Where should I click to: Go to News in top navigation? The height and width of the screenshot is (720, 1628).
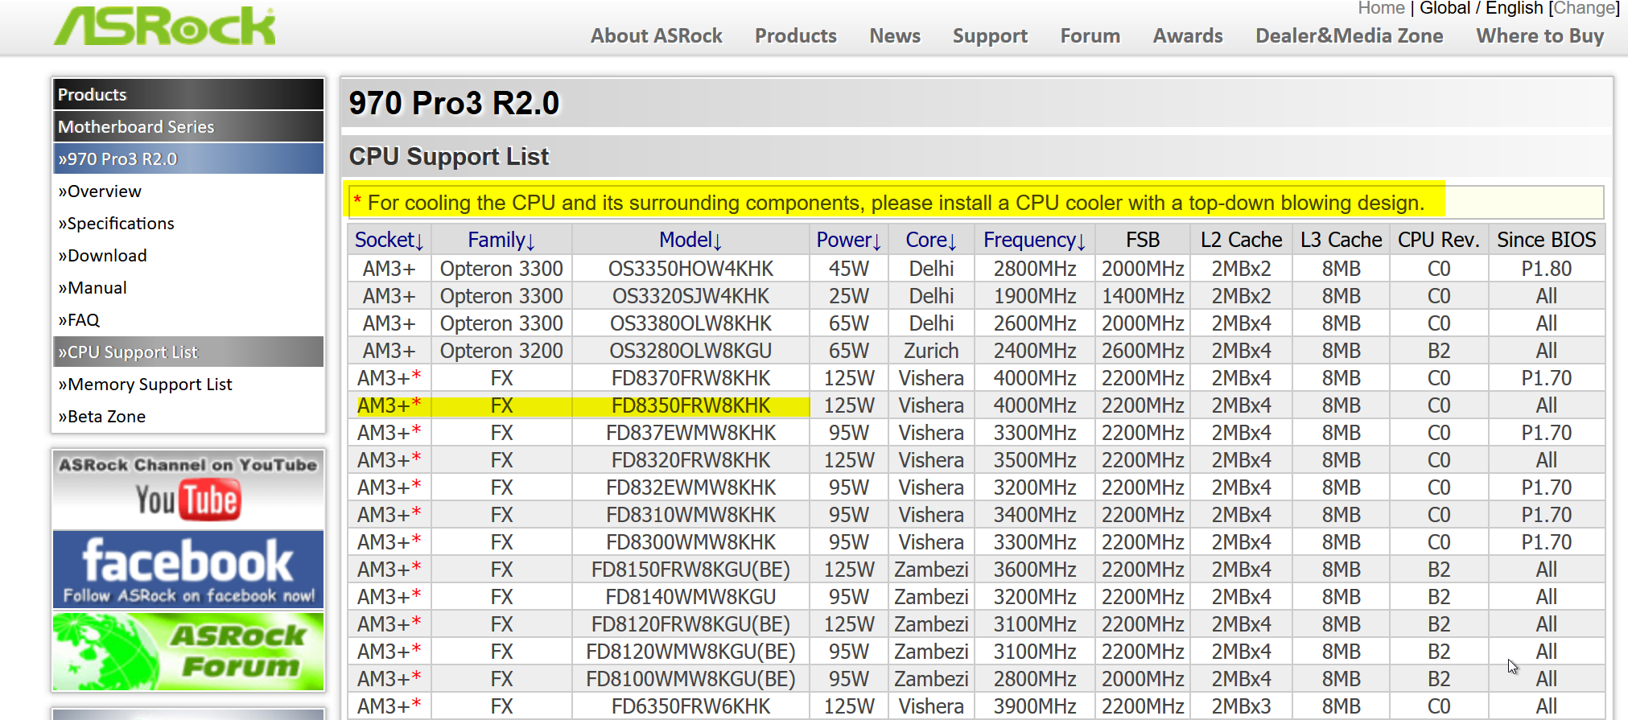pyautogui.click(x=895, y=36)
